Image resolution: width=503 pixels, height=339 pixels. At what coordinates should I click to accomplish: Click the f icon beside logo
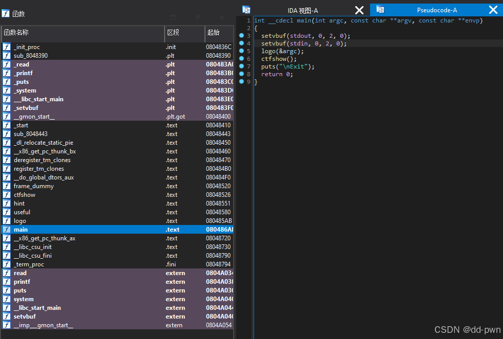point(6,221)
